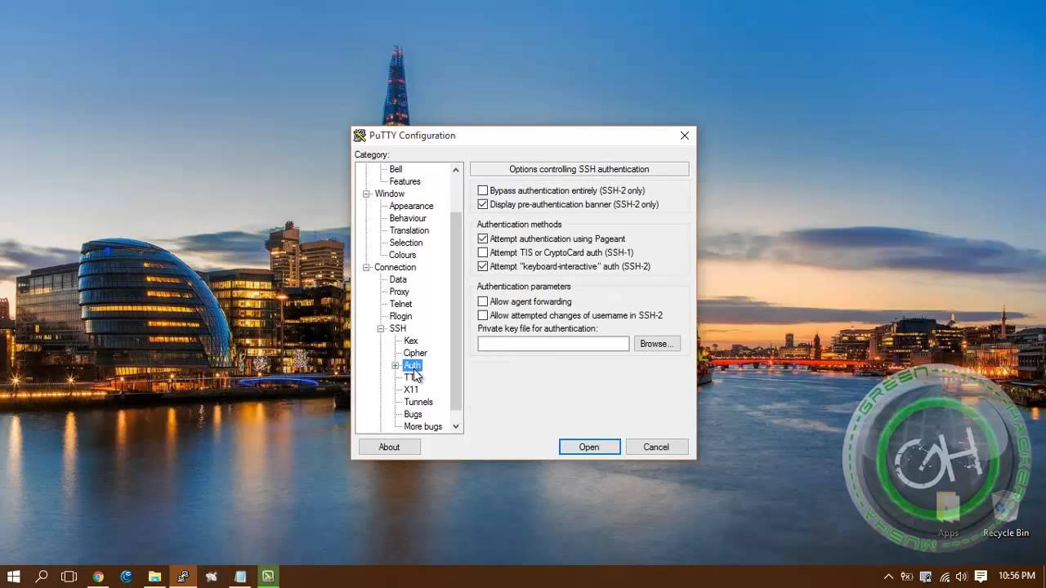The height and width of the screenshot is (588, 1046).
Task: Select Selection category
Action: (406, 243)
